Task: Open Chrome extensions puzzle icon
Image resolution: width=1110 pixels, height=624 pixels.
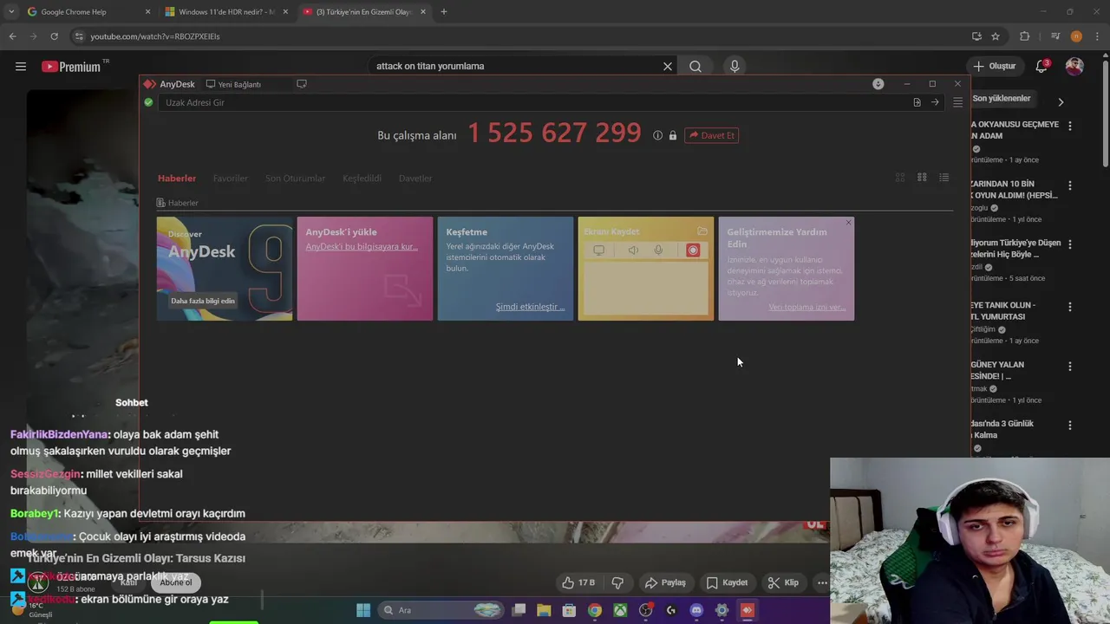Action: point(1024,36)
